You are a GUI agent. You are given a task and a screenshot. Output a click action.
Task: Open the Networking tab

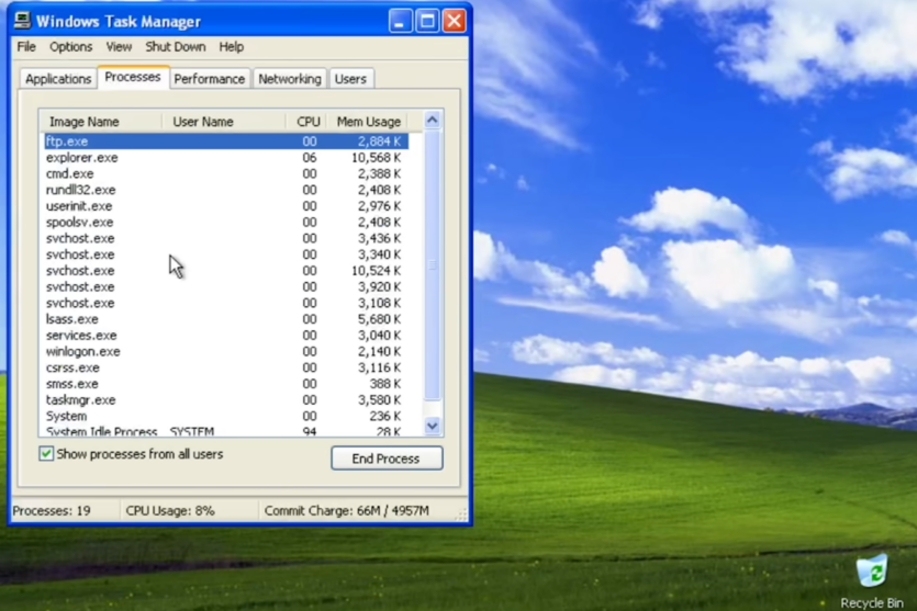click(289, 79)
